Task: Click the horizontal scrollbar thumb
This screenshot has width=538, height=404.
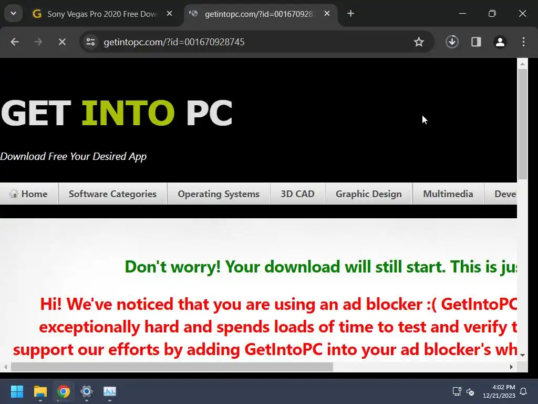Action: [x=172, y=367]
